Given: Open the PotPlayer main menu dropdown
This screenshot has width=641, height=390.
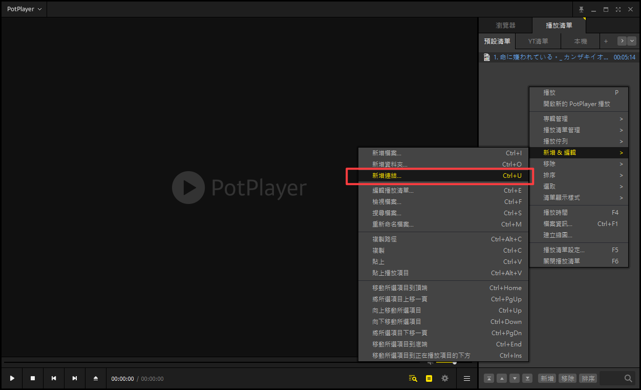Looking at the screenshot, I should coord(24,9).
